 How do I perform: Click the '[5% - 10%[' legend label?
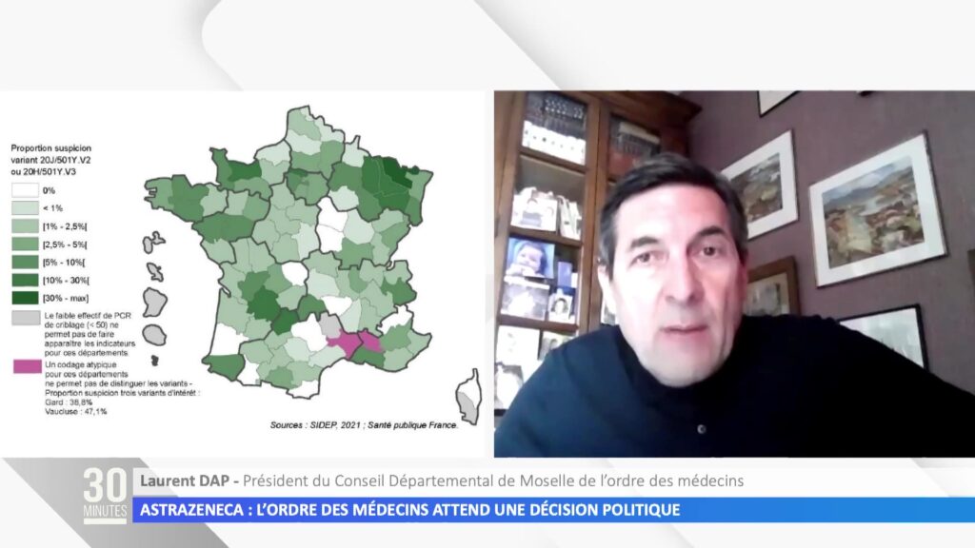(x=64, y=263)
